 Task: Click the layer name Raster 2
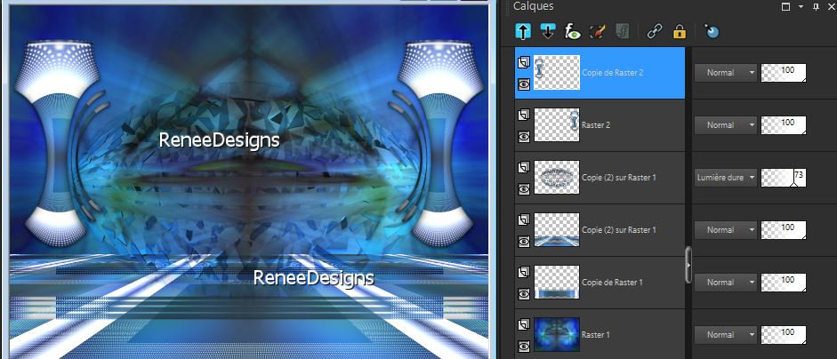point(596,124)
